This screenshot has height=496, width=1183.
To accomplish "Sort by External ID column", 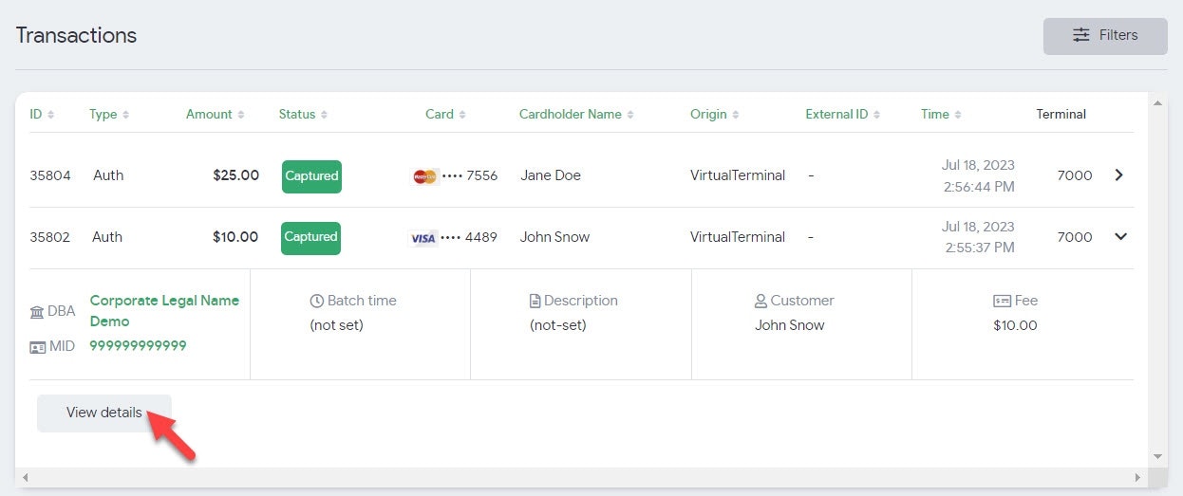I will [842, 114].
